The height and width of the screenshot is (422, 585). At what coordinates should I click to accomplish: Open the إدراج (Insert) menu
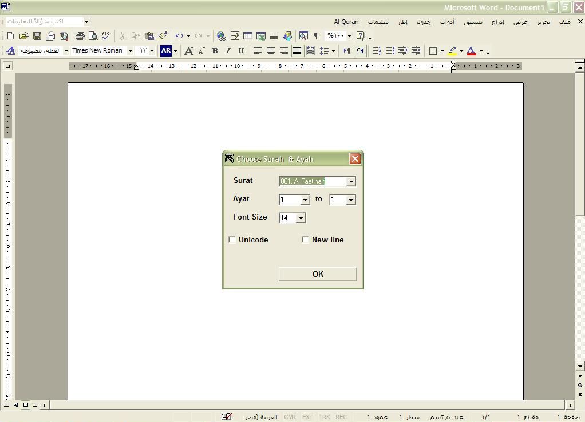click(x=497, y=22)
